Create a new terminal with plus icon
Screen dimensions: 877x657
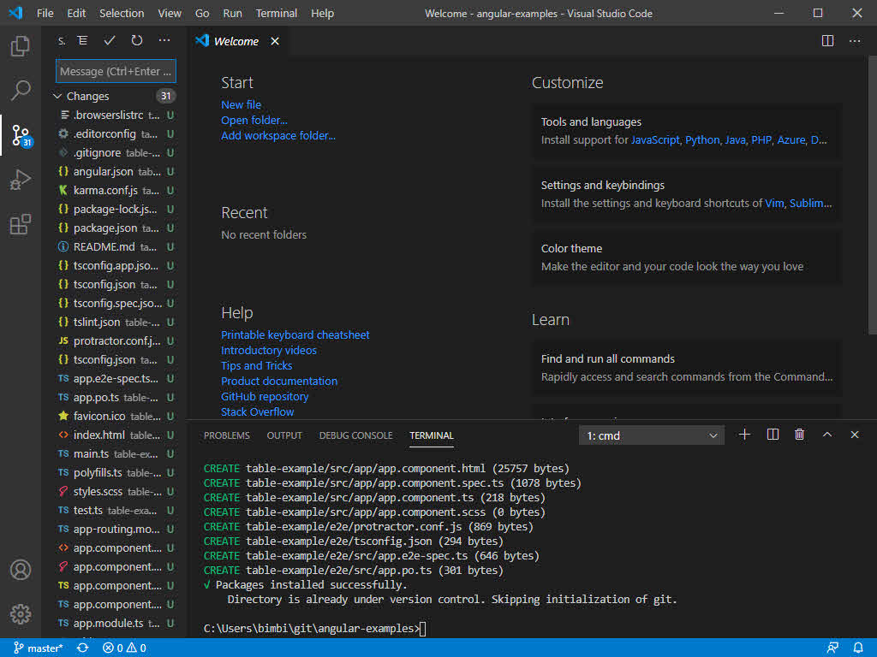click(744, 435)
